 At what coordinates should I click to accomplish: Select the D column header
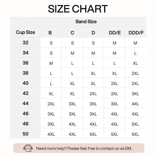[x=93, y=33]
